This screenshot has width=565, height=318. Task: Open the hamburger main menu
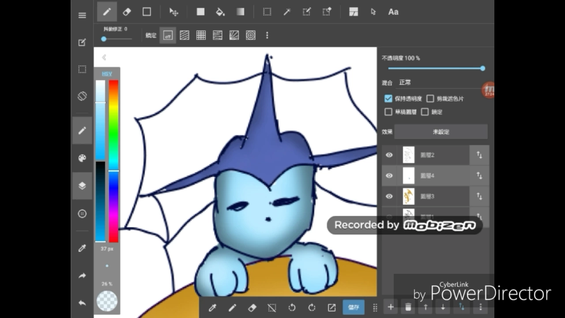click(82, 15)
